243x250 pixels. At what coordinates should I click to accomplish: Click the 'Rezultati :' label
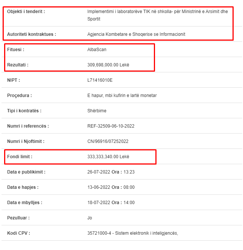pos(18,65)
